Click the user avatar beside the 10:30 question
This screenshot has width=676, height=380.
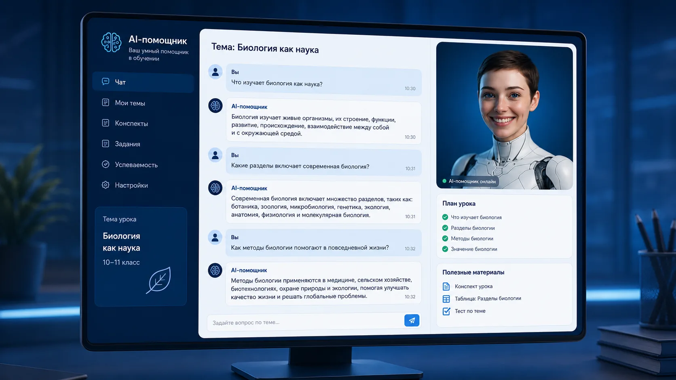215,72
